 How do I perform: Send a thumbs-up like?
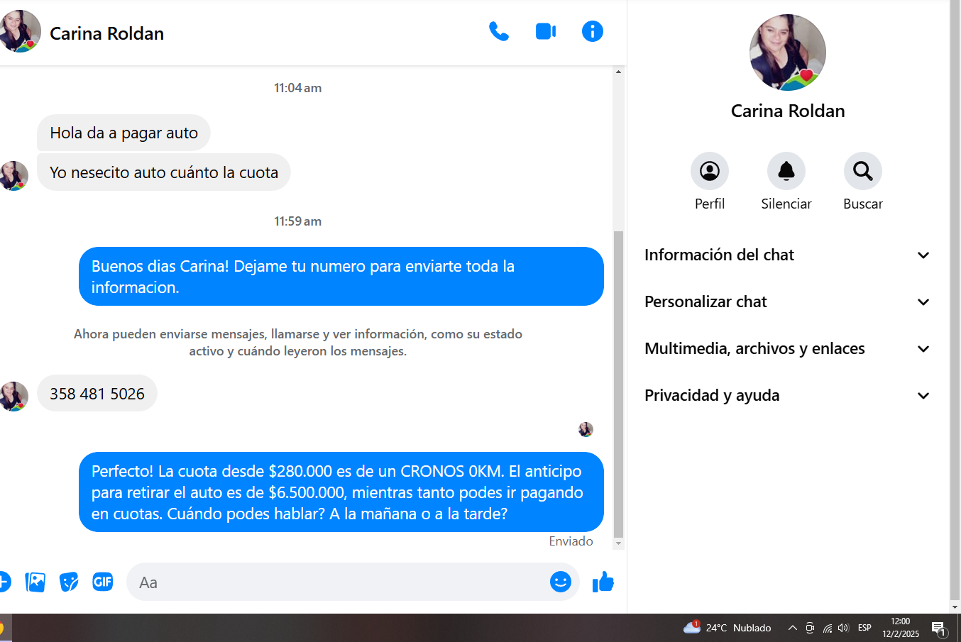coord(603,582)
